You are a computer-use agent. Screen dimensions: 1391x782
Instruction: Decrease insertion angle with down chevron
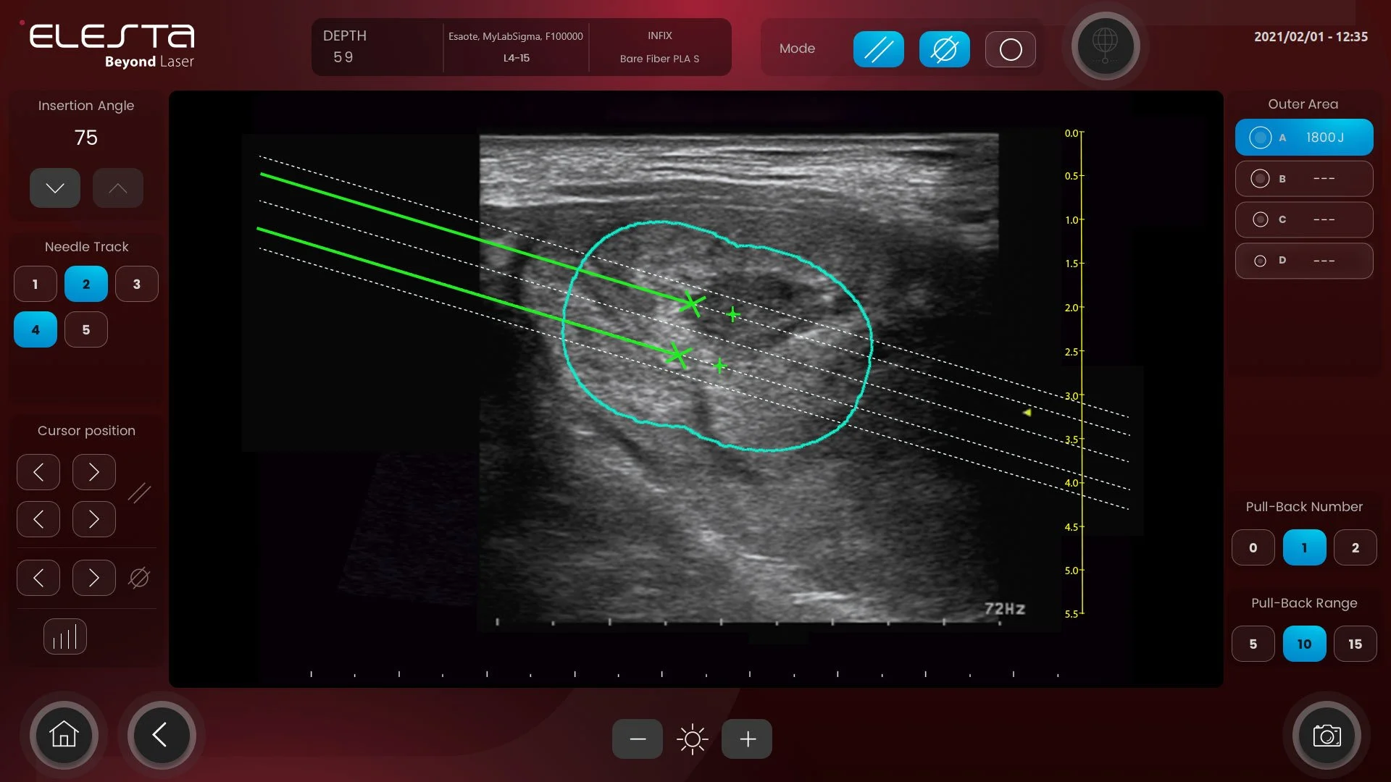[55, 188]
